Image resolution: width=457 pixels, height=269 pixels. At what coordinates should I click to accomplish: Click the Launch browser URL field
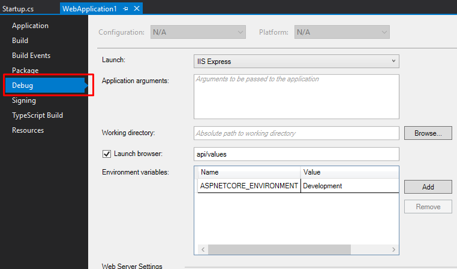pyautogui.click(x=296, y=154)
